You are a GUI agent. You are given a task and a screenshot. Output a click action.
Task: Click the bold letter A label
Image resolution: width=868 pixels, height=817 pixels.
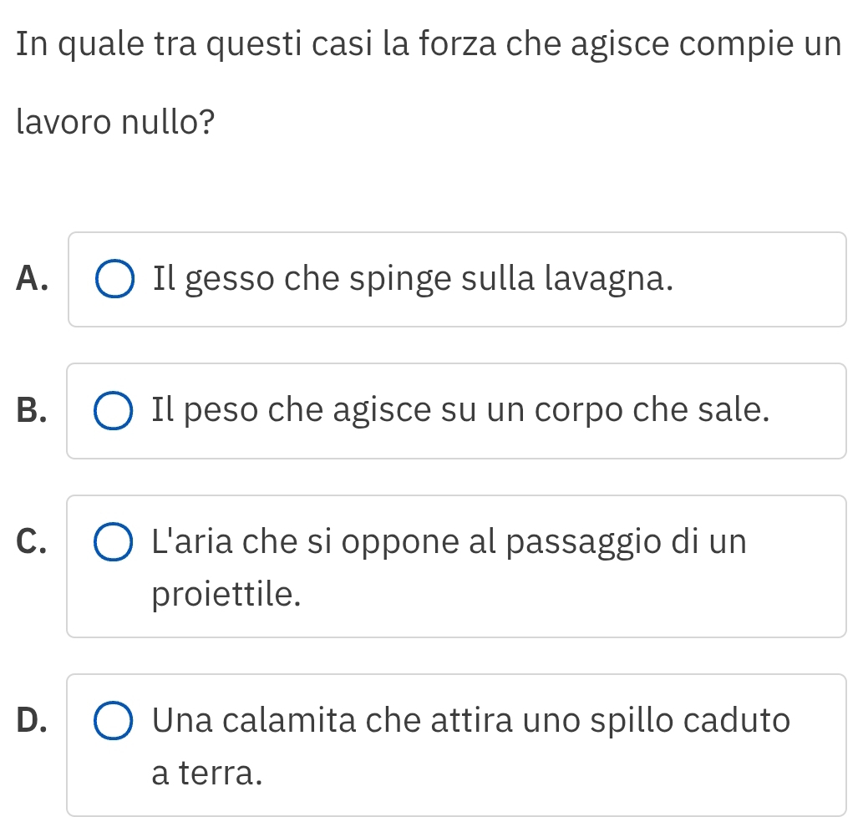[31, 280]
